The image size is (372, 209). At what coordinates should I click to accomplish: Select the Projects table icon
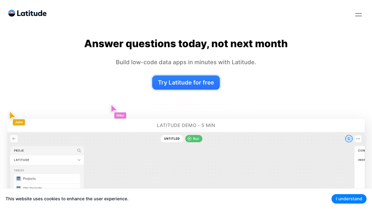[x=18, y=179]
